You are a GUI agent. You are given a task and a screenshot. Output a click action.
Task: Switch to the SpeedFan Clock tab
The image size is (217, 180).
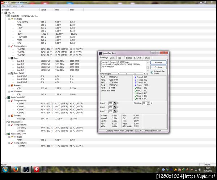(112, 58)
